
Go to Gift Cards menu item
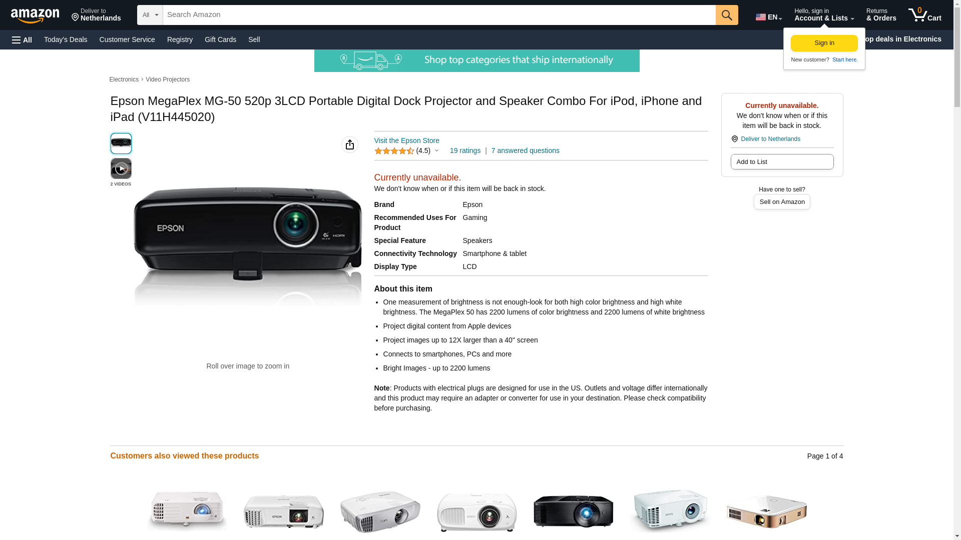(220, 39)
